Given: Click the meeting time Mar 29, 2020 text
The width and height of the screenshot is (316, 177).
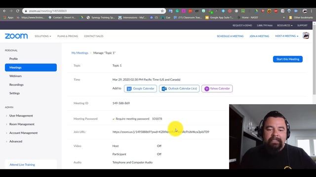Looking at the screenshot, I should pos(146,80).
